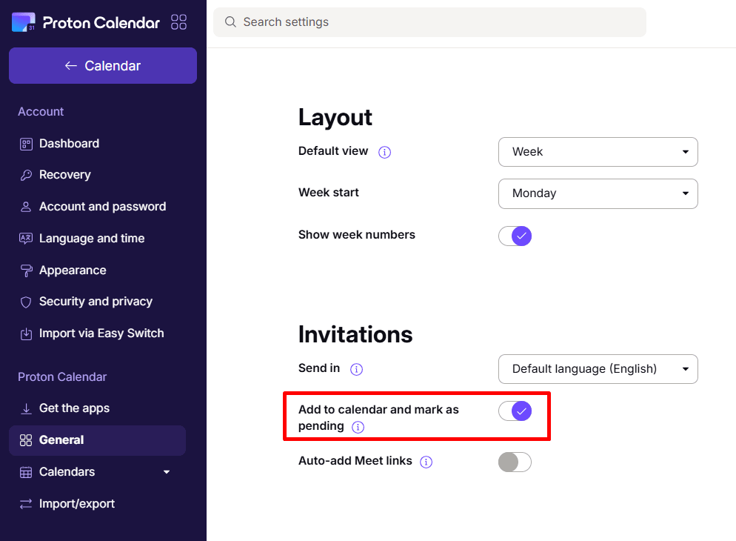Open the Send in language dropdown

[x=598, y=369]
